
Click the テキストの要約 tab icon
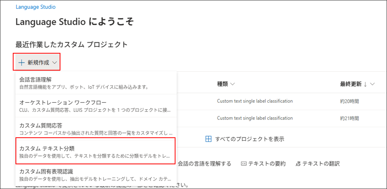pyautogui.click(x=244, y=164)
